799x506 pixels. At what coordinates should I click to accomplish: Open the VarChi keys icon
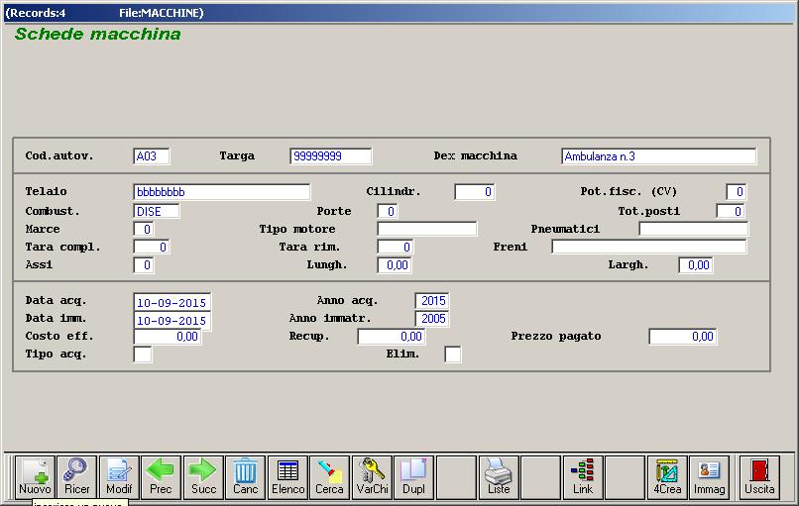(x=372, y=476)
